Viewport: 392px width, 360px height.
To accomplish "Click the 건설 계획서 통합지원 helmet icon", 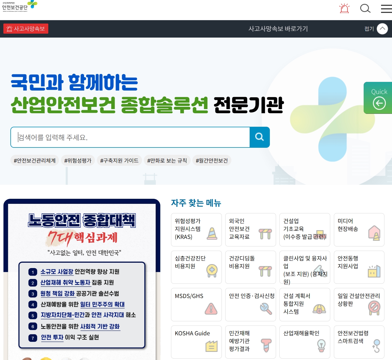I will [319, 309].
